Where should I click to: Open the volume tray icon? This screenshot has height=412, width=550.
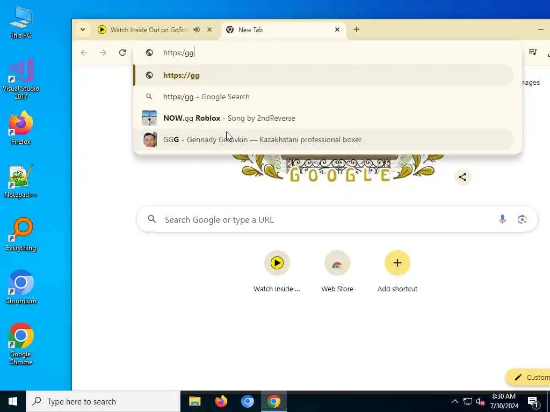480,401
